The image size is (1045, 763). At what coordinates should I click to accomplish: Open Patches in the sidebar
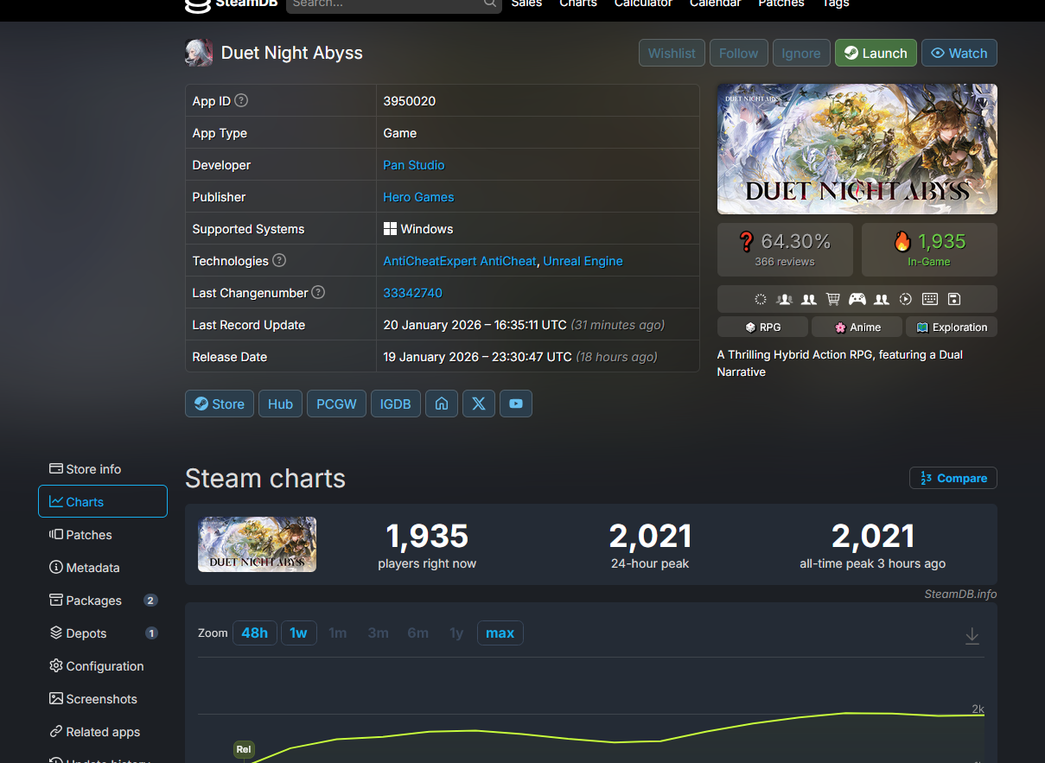coord(103,535)
